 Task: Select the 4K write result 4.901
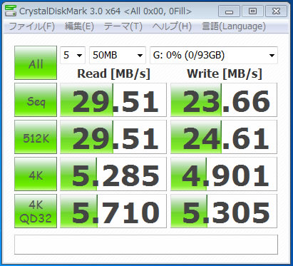tap(224, 174)
